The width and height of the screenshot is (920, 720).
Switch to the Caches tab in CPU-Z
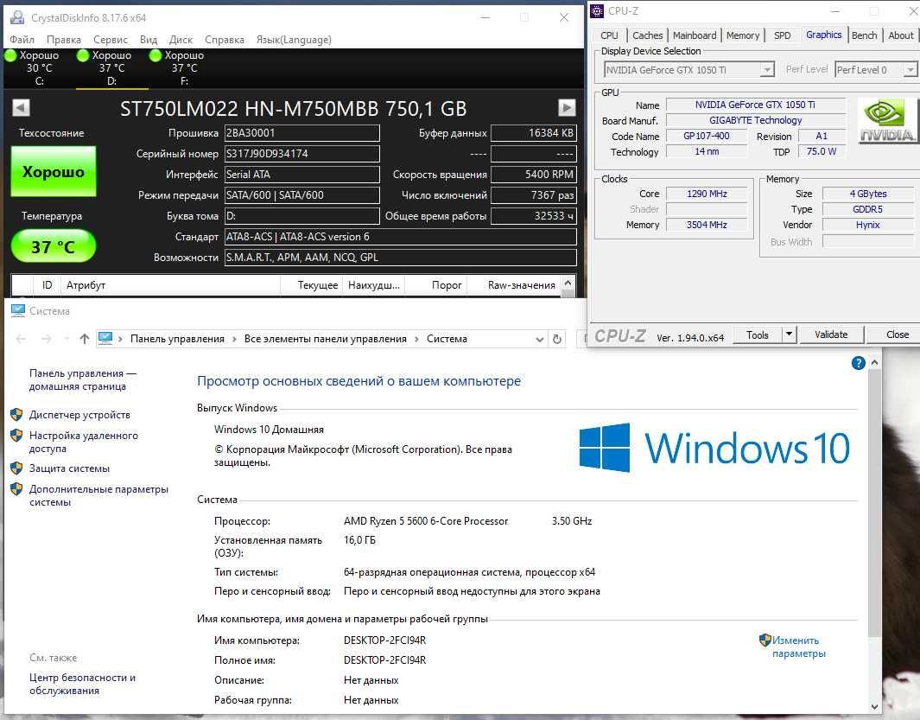pos(647,35)
